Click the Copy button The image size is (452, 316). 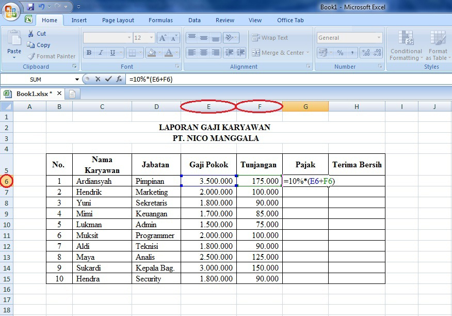tap(39, 45)
